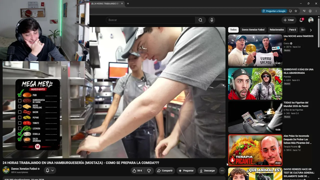This screenshot has width=320, height=180.
Task: Click the Davoo Xeneize Futbol channel name
Action: (x=24, y=169)
